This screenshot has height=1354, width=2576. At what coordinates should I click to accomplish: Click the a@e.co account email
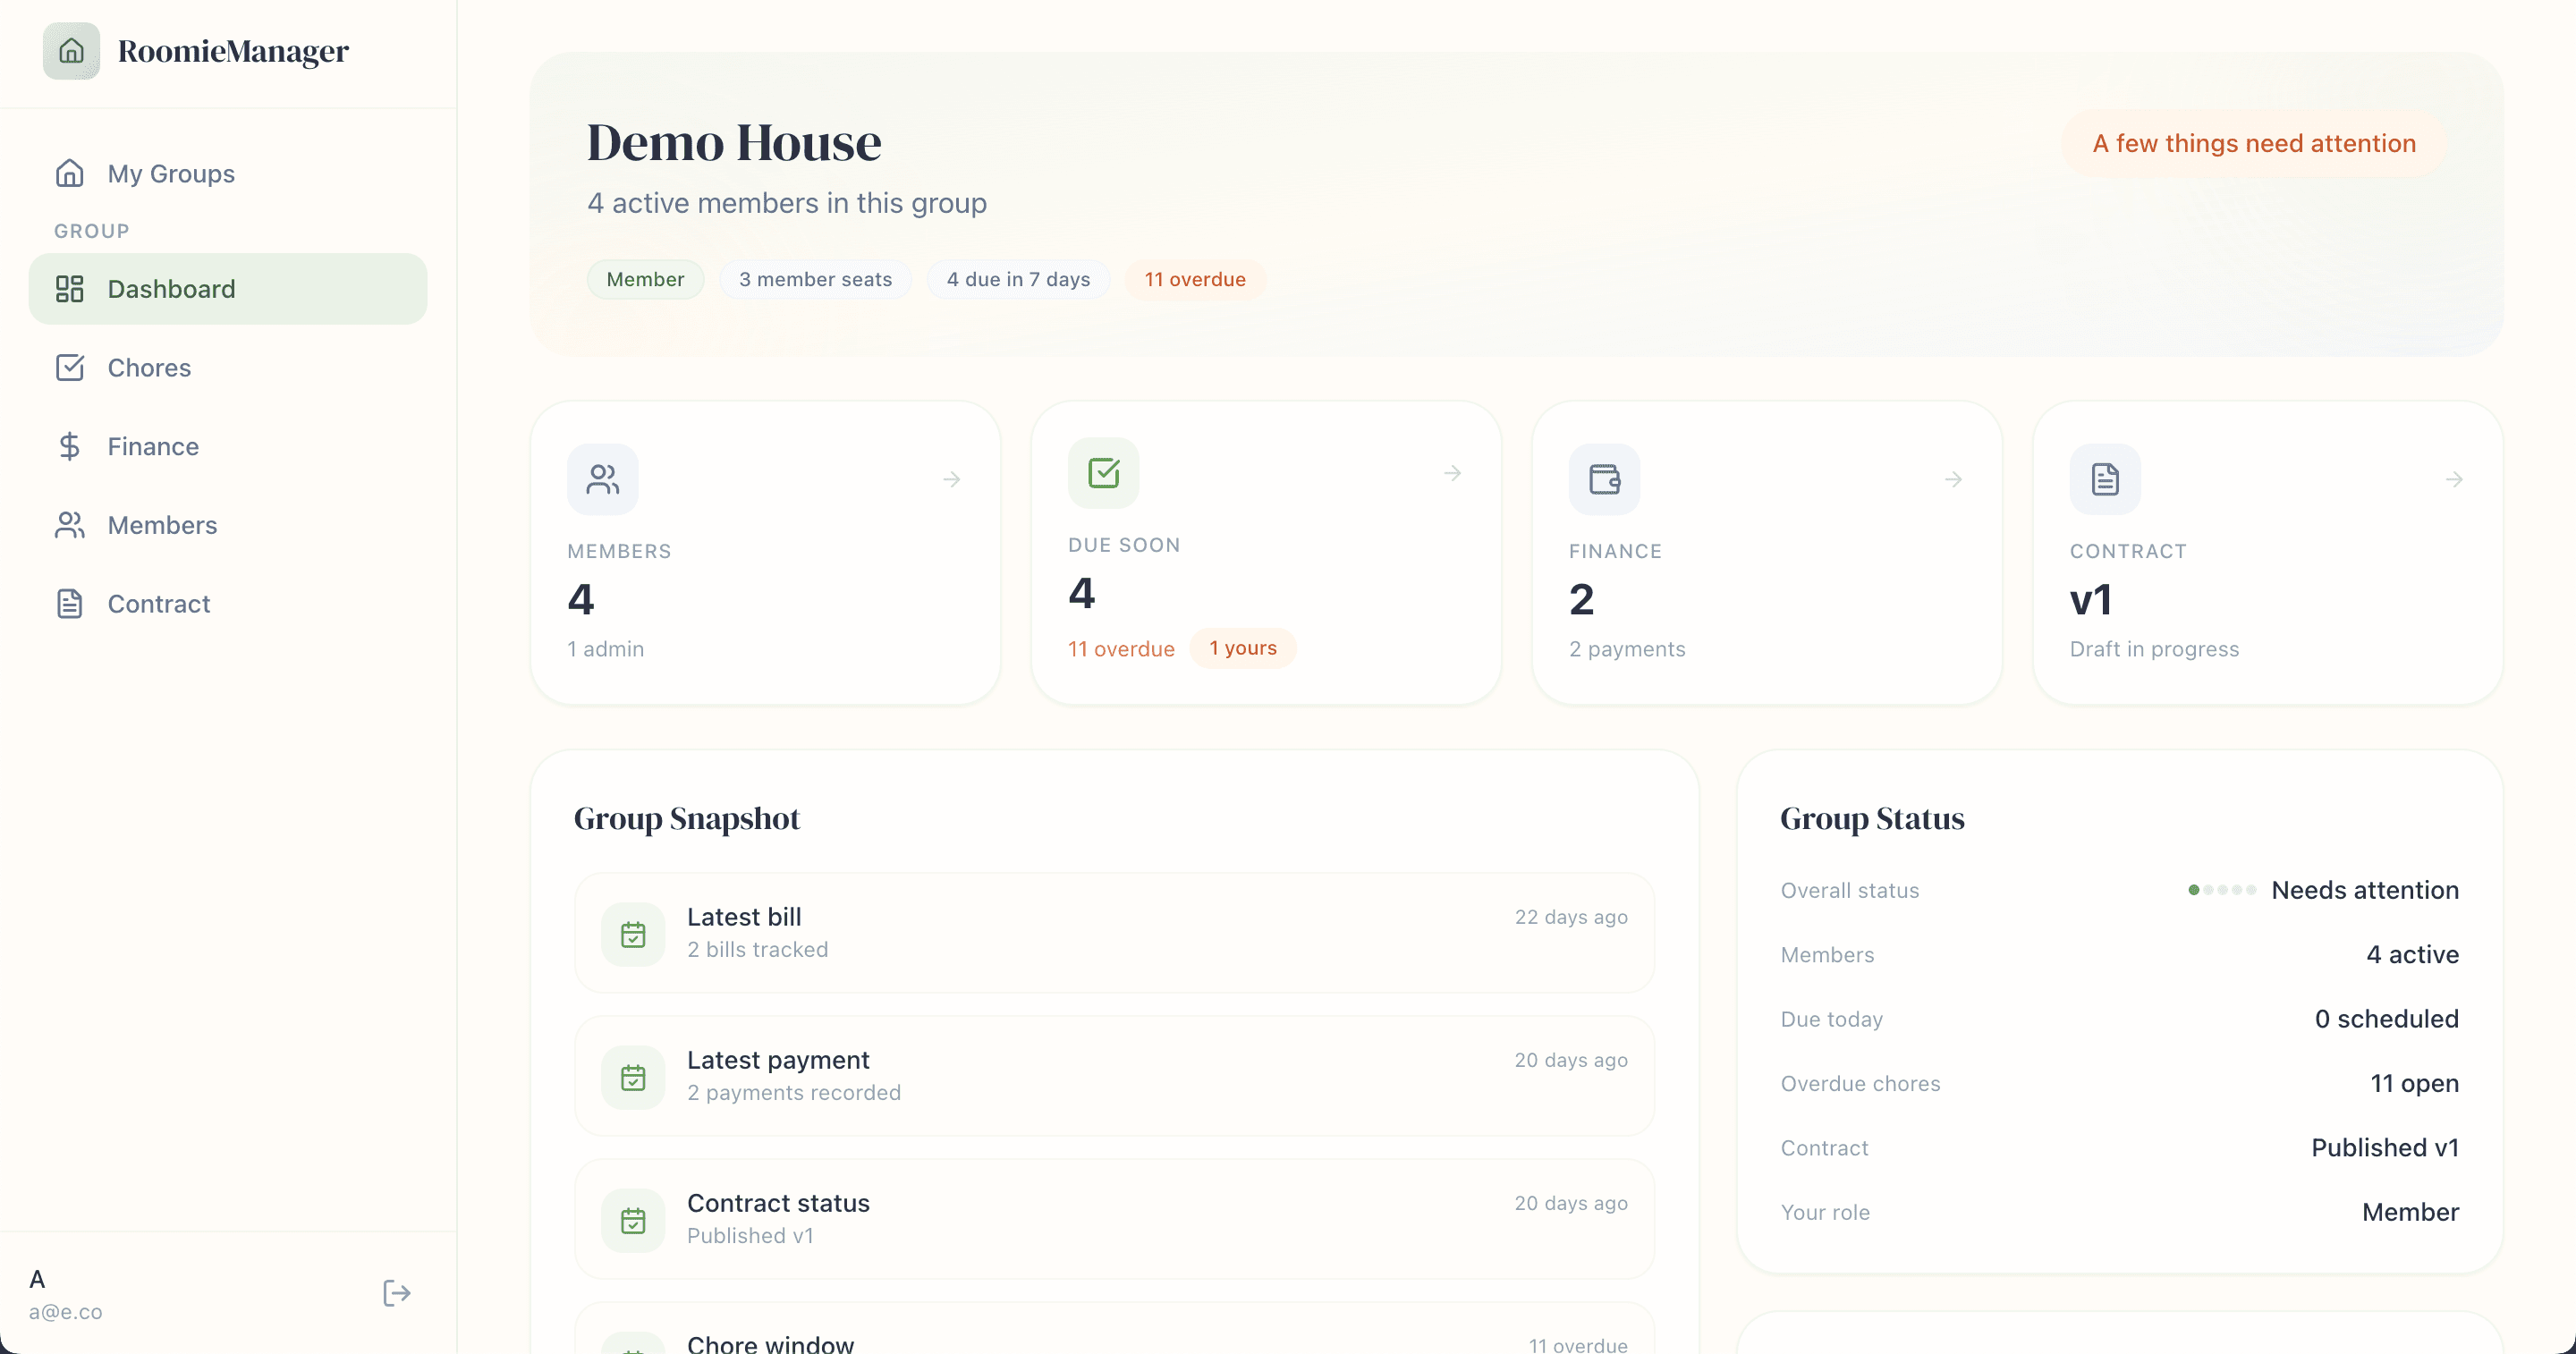(x=65, y=1312)
